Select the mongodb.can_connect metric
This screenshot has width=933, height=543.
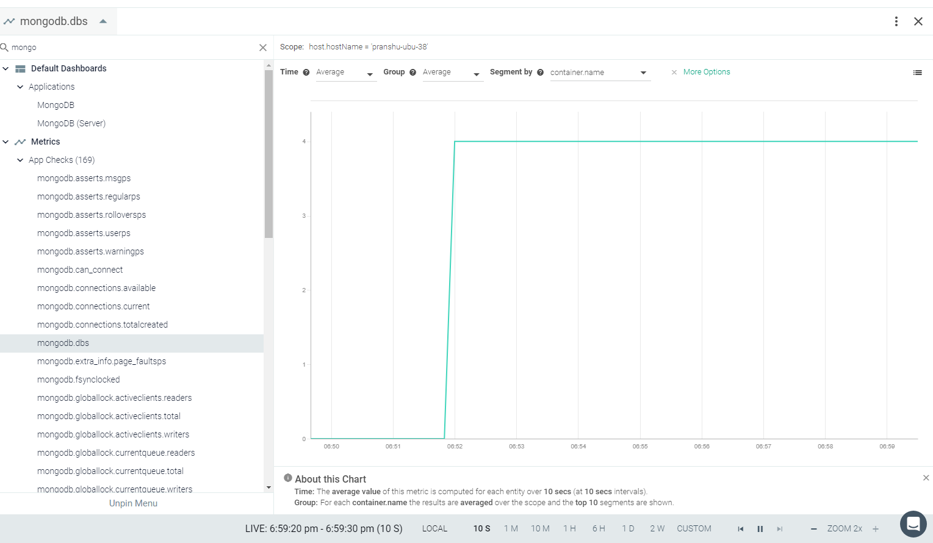80,270
